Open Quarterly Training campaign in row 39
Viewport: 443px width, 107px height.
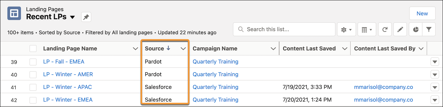coord(216,62)
